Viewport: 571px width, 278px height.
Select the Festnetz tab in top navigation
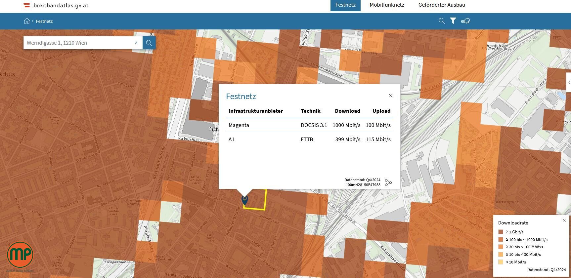click(x=345, y=5)
